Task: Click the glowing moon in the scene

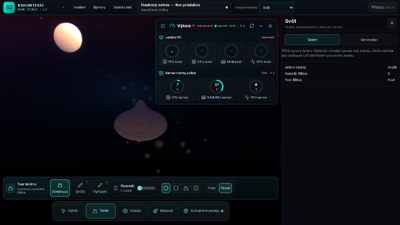Action: coord(68,37)
